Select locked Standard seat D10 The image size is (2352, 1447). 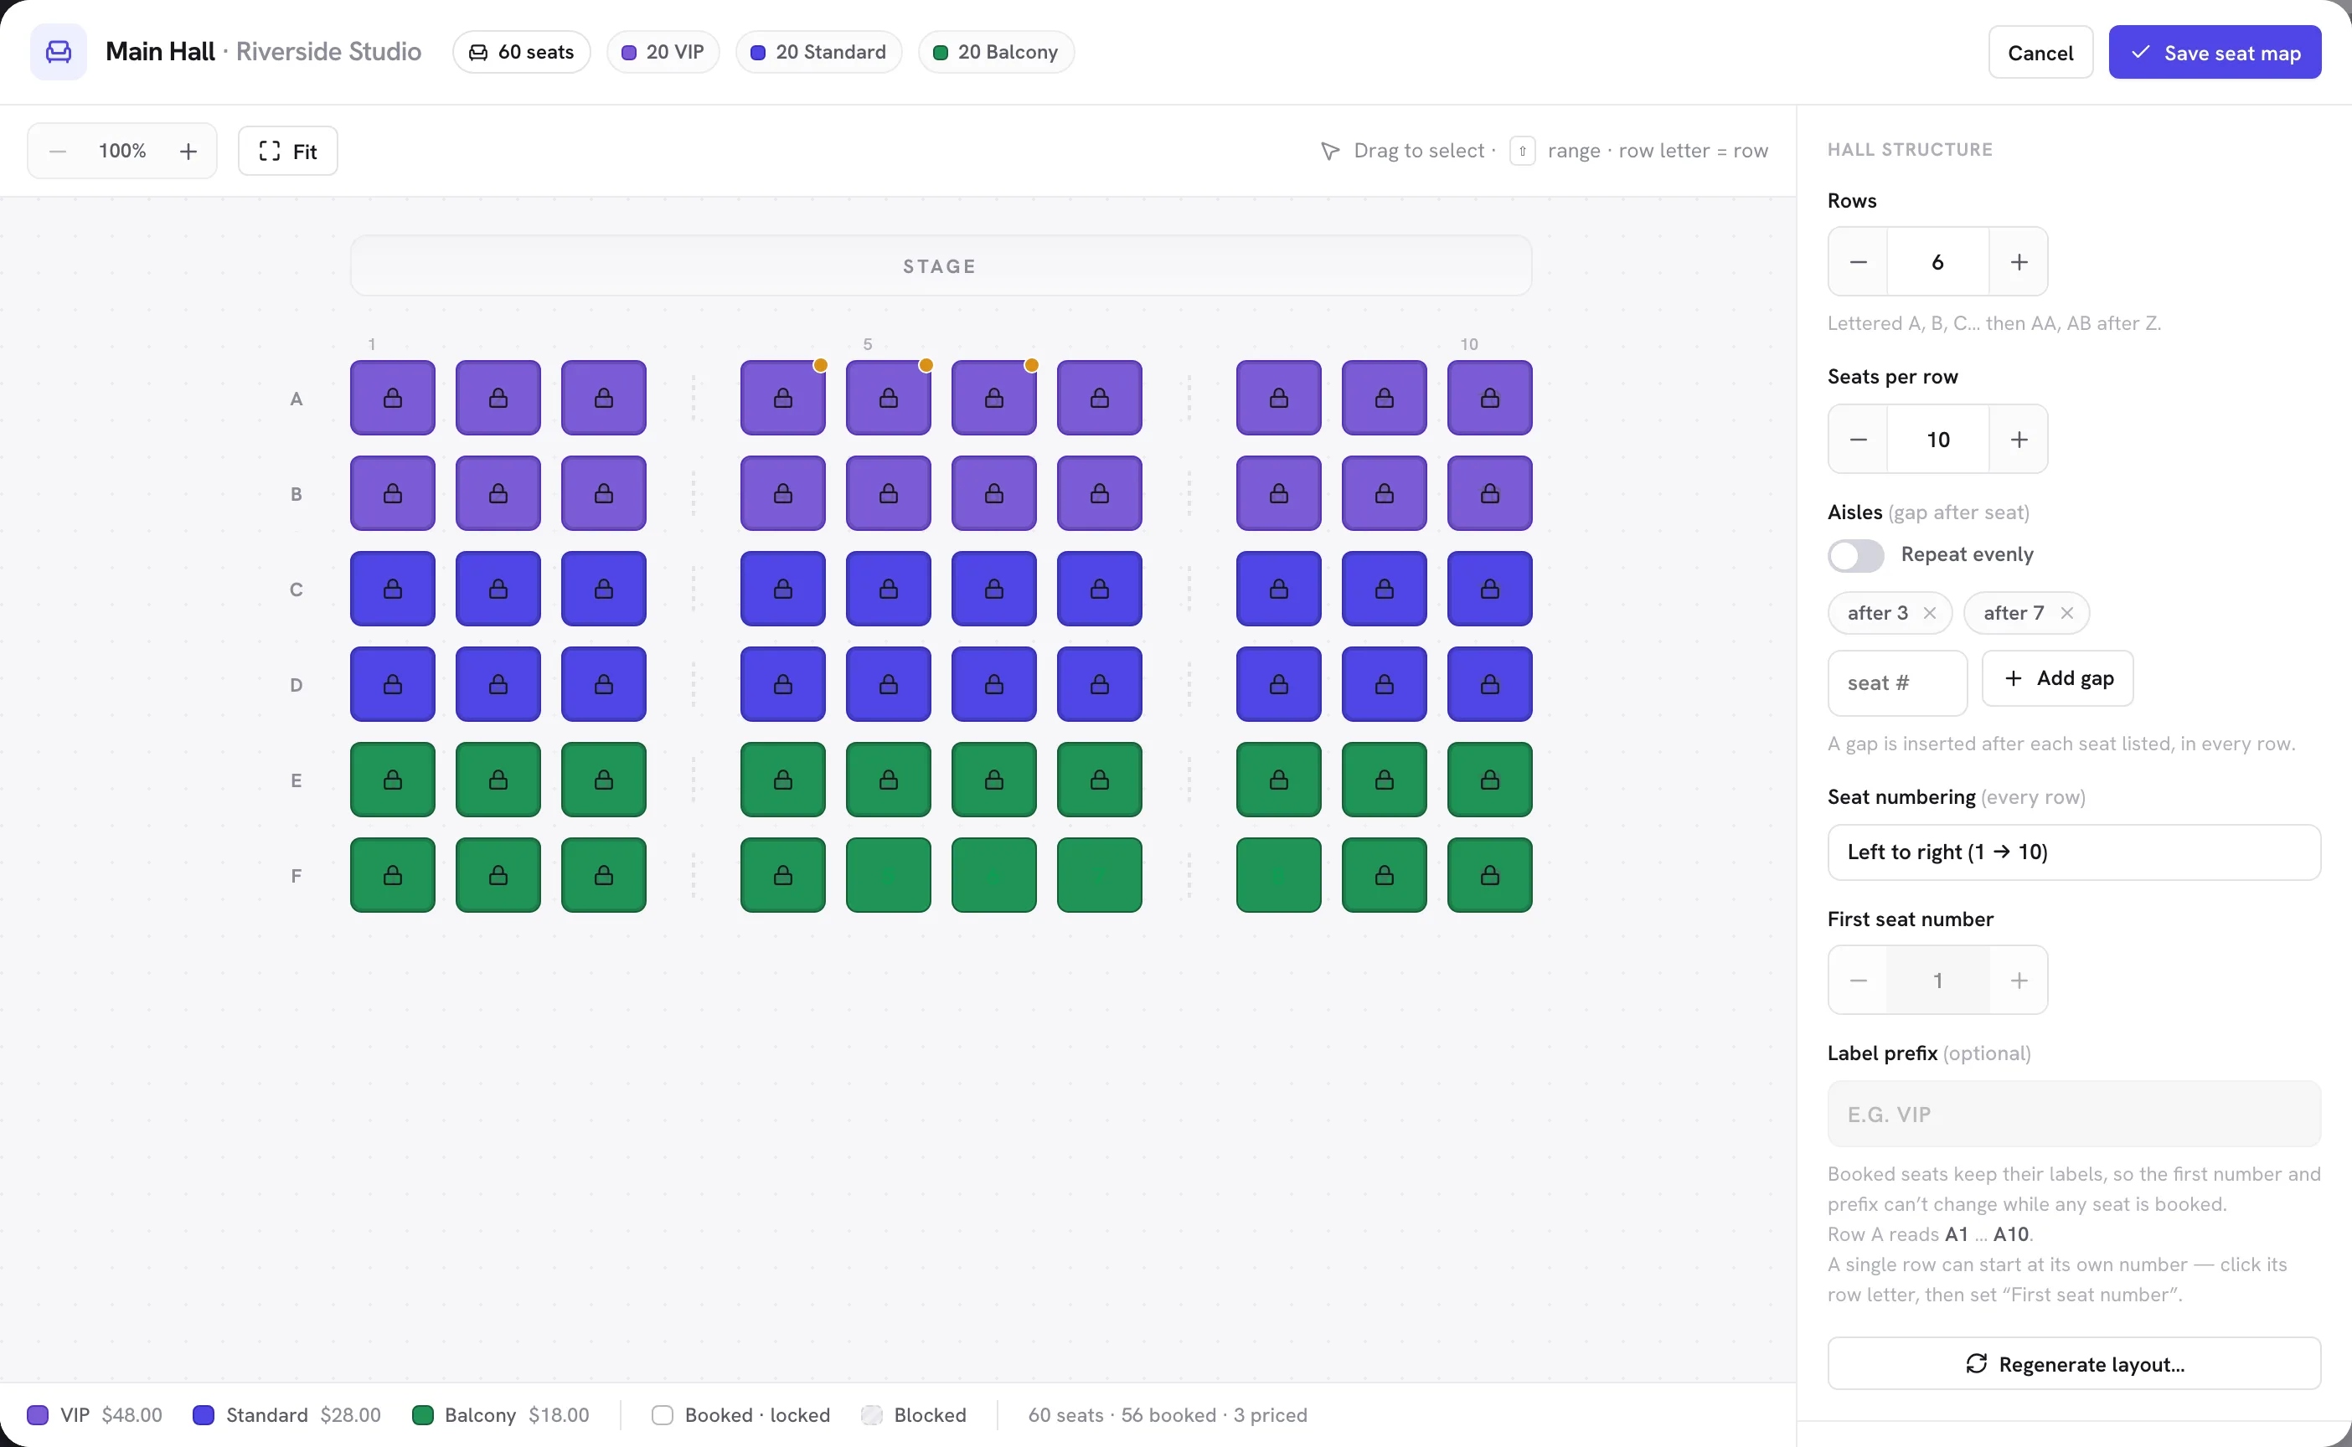click(1489, 684)
